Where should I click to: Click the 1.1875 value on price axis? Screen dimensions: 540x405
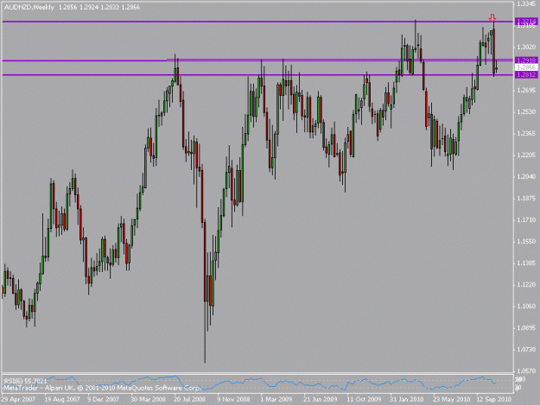(526, 199)
